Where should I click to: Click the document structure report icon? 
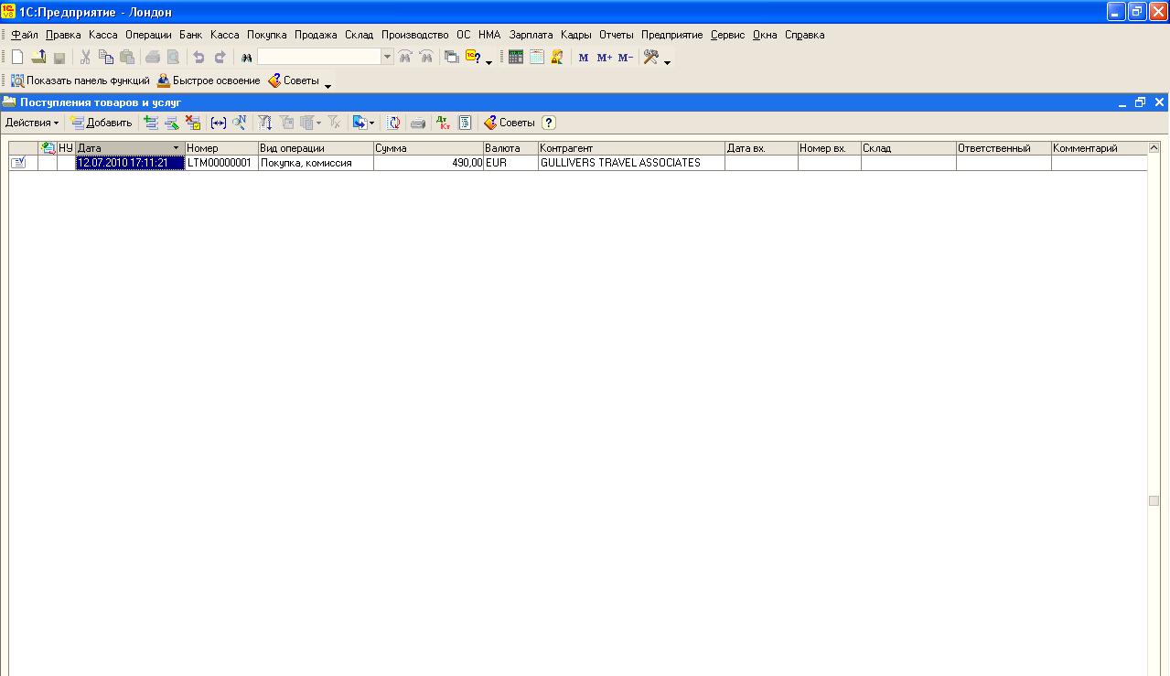pos(465,123)
